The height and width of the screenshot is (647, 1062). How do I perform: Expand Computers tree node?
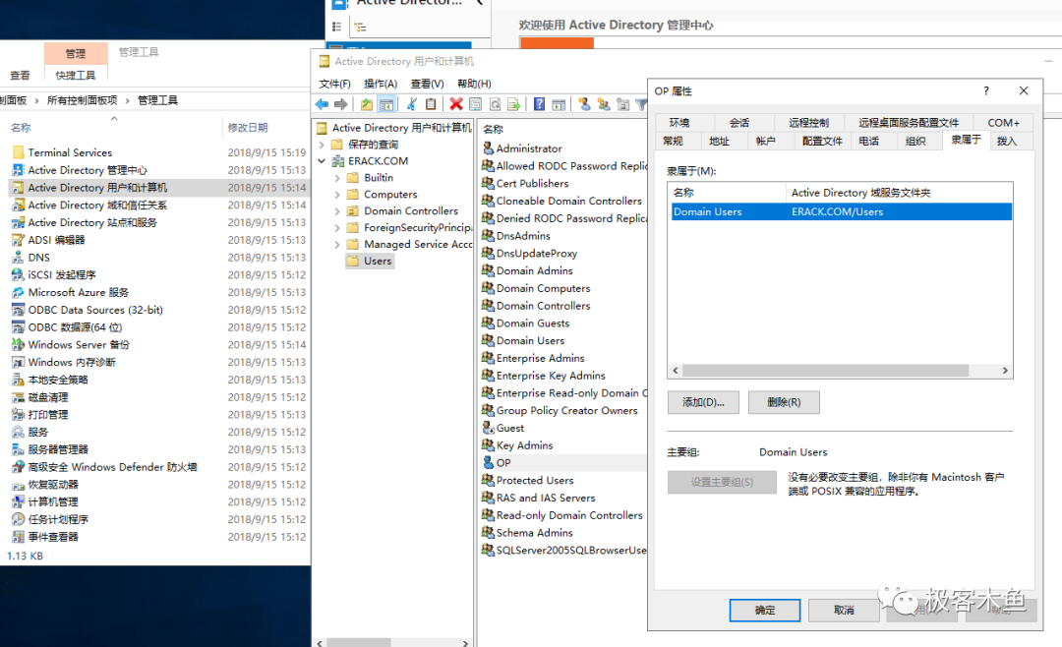click(337, 195)
